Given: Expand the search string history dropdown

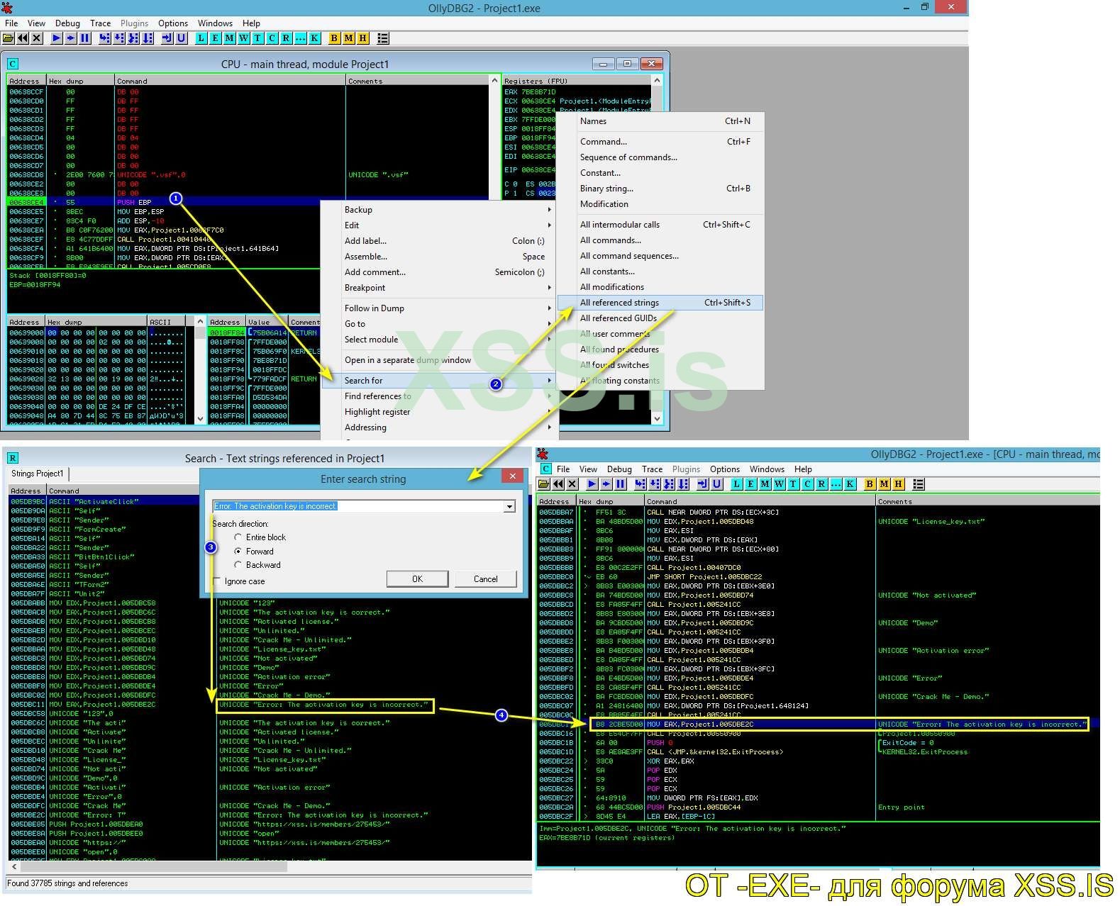Looking at the screenshot, I should [x=509, y=506].
